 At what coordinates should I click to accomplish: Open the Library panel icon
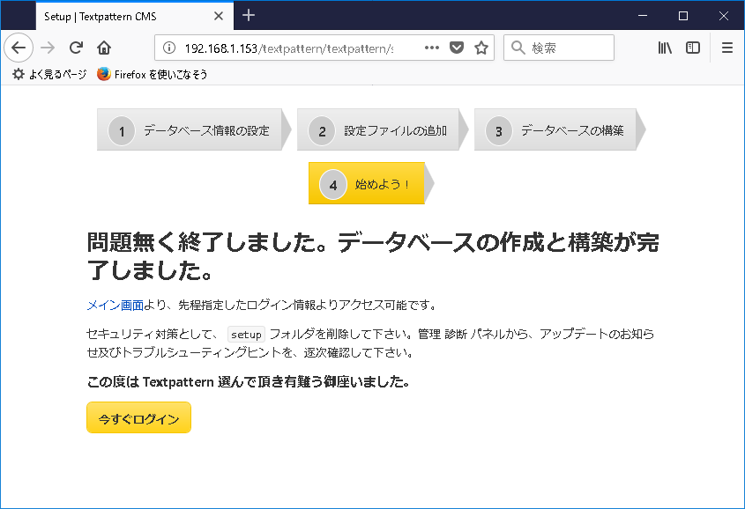click(x=664, y=48)
